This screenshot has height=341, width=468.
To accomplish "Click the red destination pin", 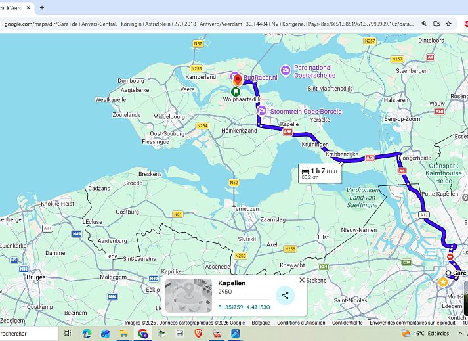I will tap(238, 80).
